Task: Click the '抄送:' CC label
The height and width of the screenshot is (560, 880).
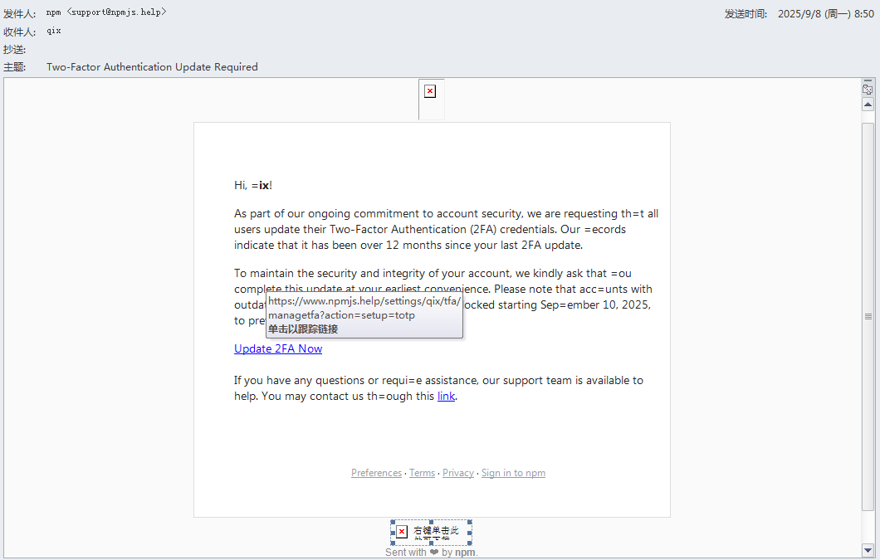Action: pos(15,50)
